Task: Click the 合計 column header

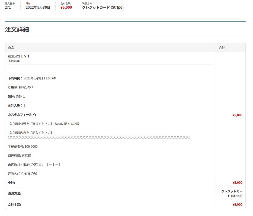Action: click(x=222, y=48)
